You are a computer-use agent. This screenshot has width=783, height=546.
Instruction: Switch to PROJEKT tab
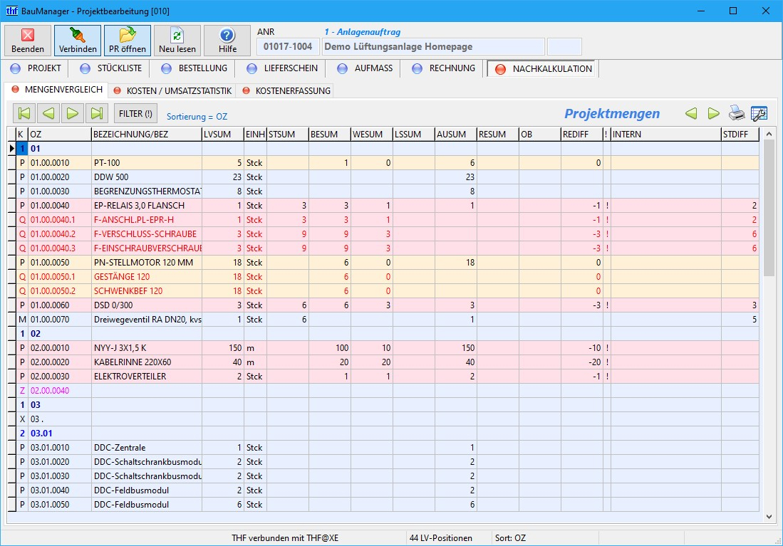[x=36, y=68]
